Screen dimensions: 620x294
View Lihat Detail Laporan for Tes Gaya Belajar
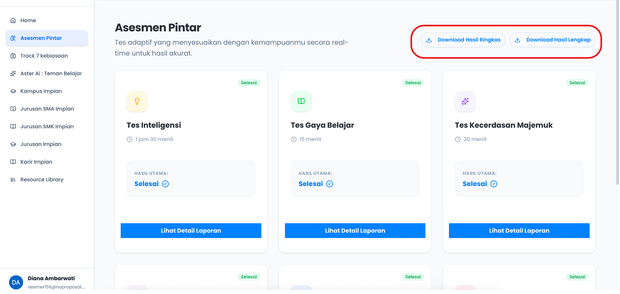tap(355, 231)
